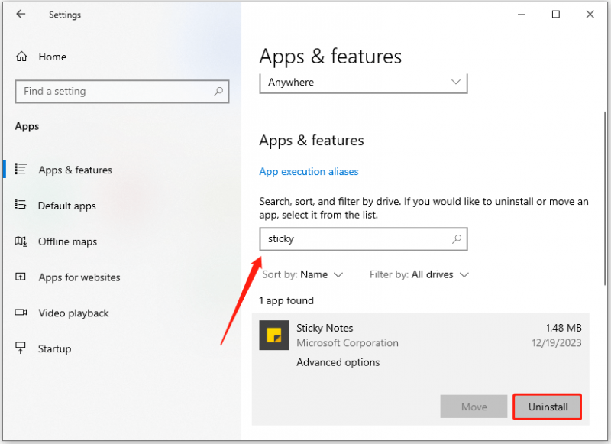Screen dimensions: 611x444
Task: Click the 1.48 MB size value
Action: [563, 329]
